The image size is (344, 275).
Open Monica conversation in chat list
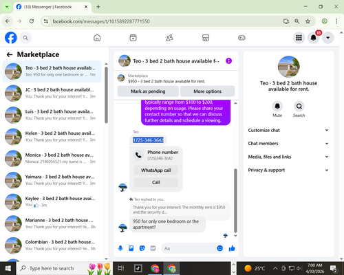(52, 158)
